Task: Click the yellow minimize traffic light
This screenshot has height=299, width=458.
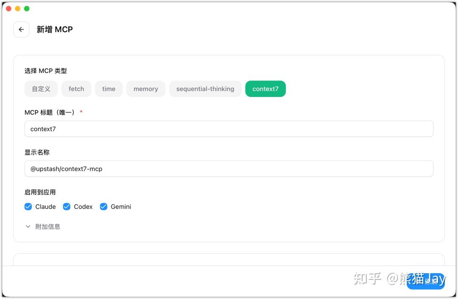Action: pyautogui.click(x=18, y=8)
